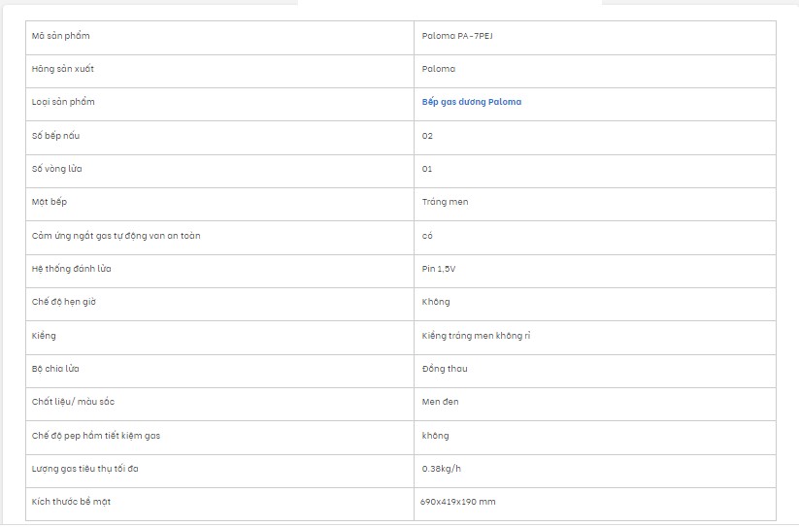This screenshot has width=799, height=527.
Task: Click the 'Paloma' manufacturer value
Action: 439,69
